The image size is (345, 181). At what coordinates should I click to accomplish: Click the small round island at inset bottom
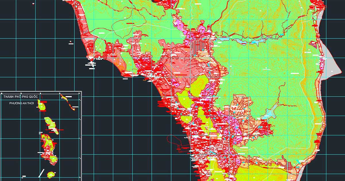click(x=51, y=174)
